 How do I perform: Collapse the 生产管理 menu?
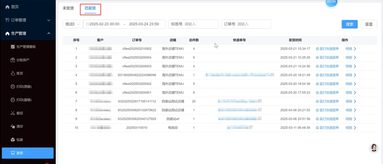click(x=49, y=33)
